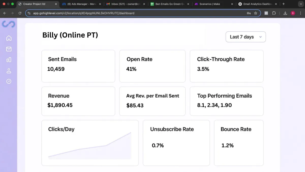This screenshot has width=305, height=172.
Task: Open the Chrome three-dot menu
Action: (x=300, y=13)
